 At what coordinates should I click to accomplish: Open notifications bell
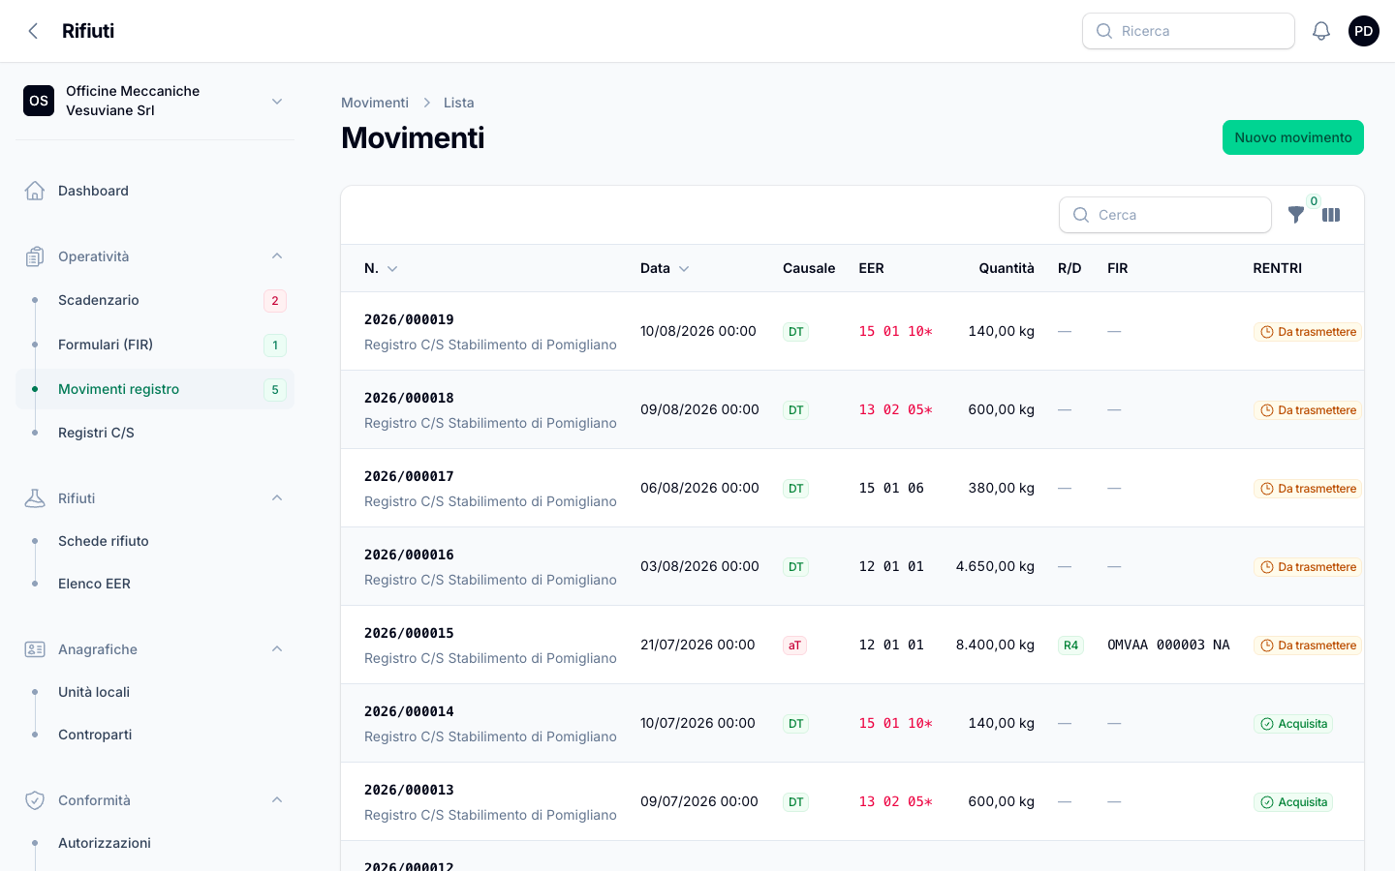[x=1321, y=31]
